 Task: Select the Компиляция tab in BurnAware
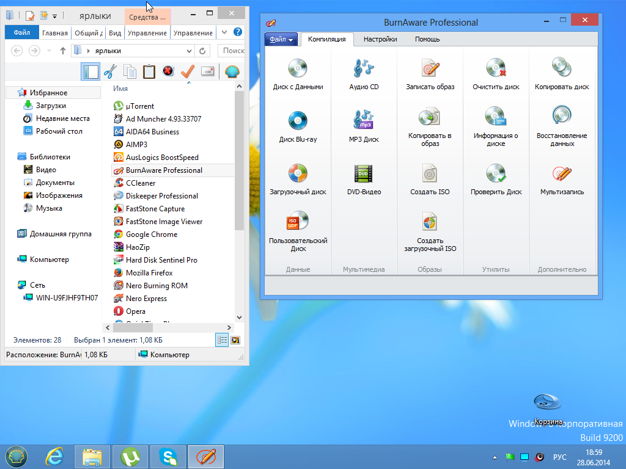tap(326, 39)
